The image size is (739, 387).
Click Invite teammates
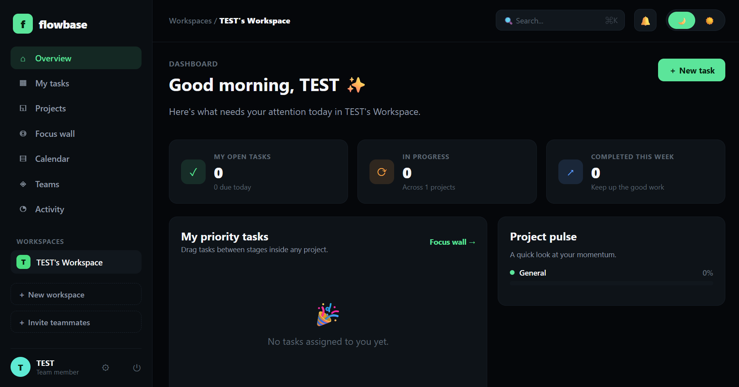click(x=76, y=322)
